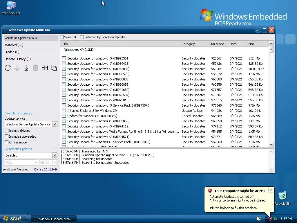
Task: Click the hide updates ±H icon
Action: tap(45, 68)
